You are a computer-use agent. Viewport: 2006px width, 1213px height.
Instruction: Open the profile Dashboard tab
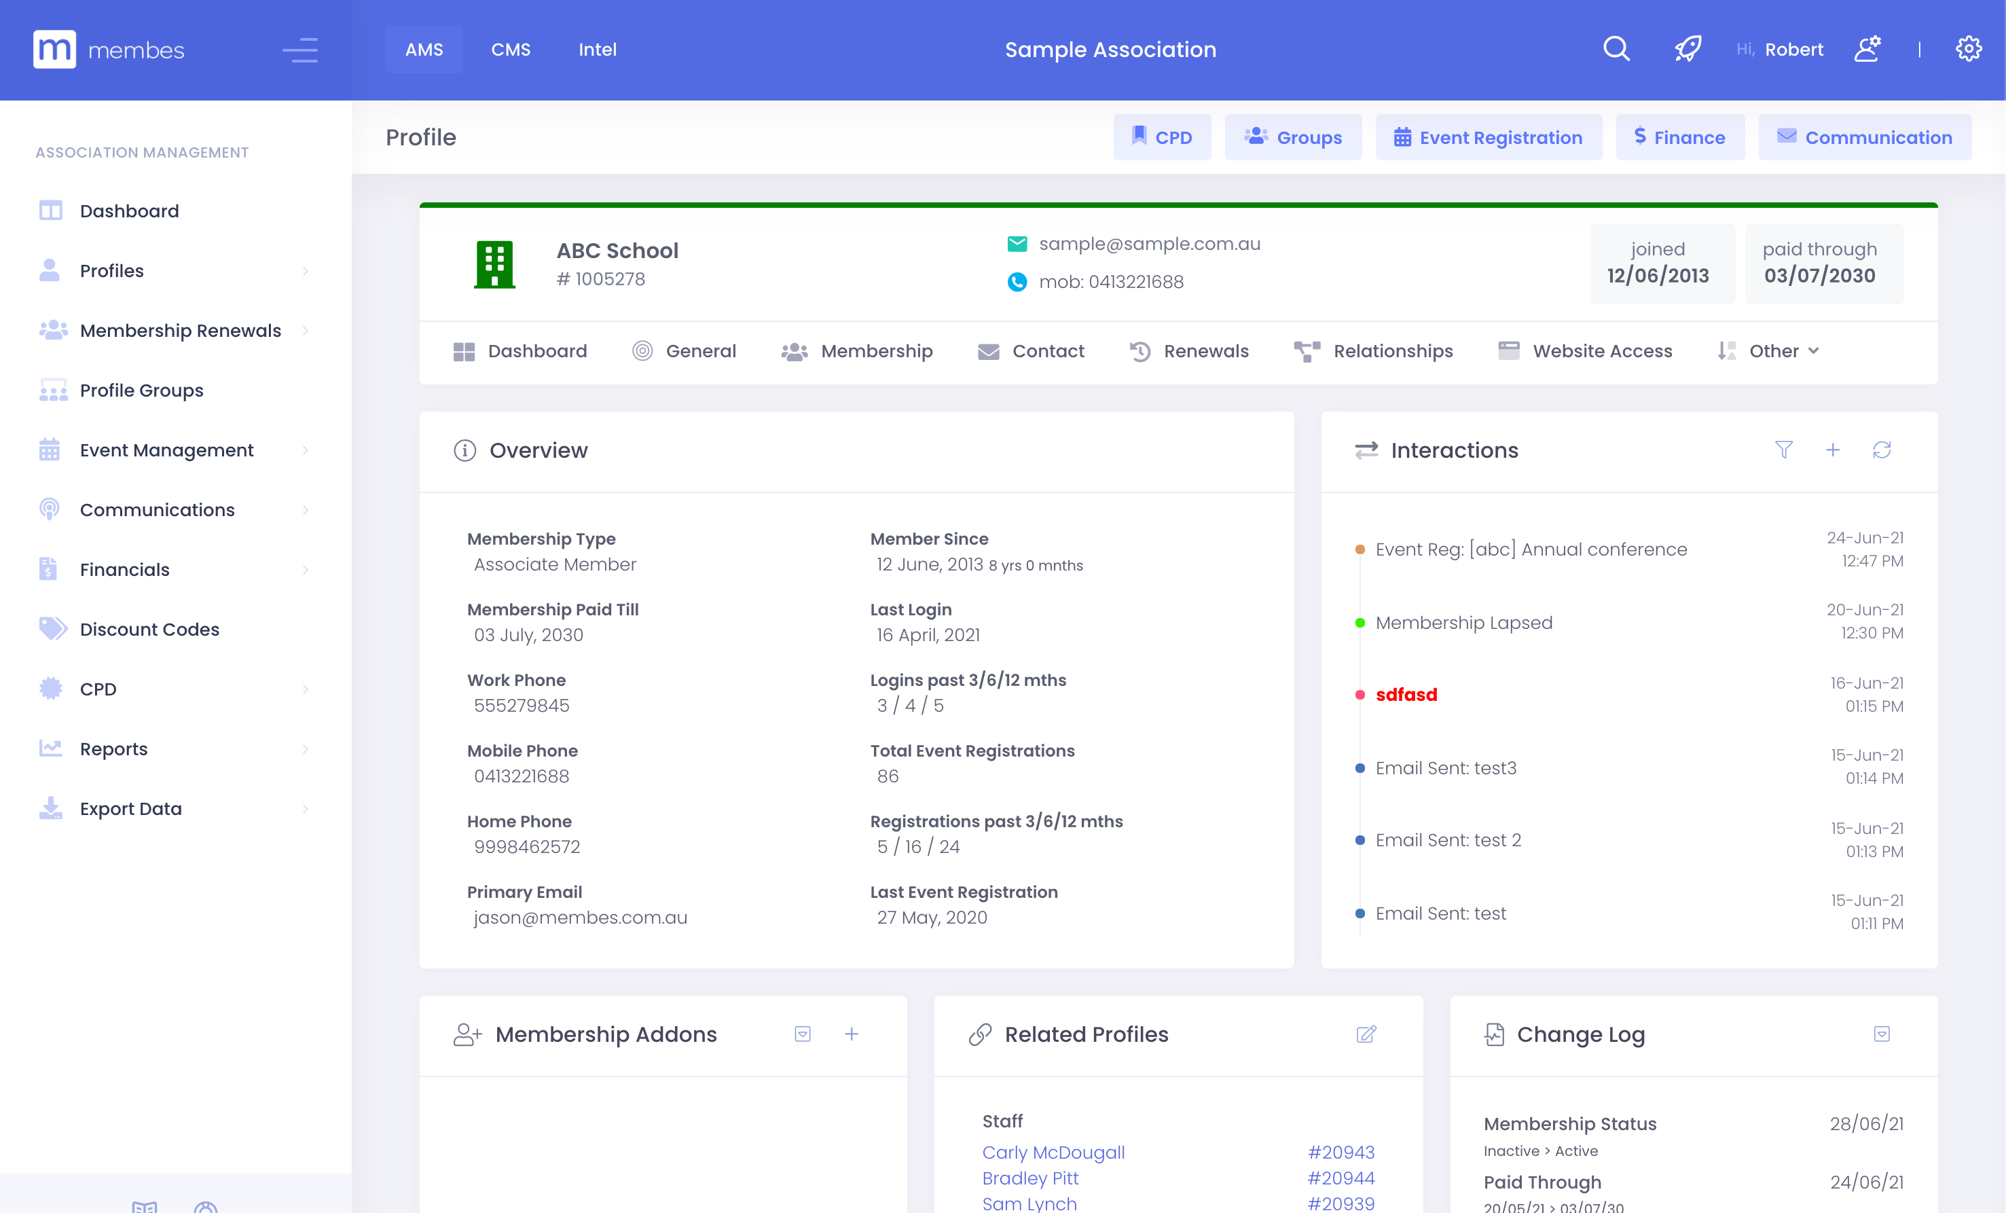pos(520,351)
